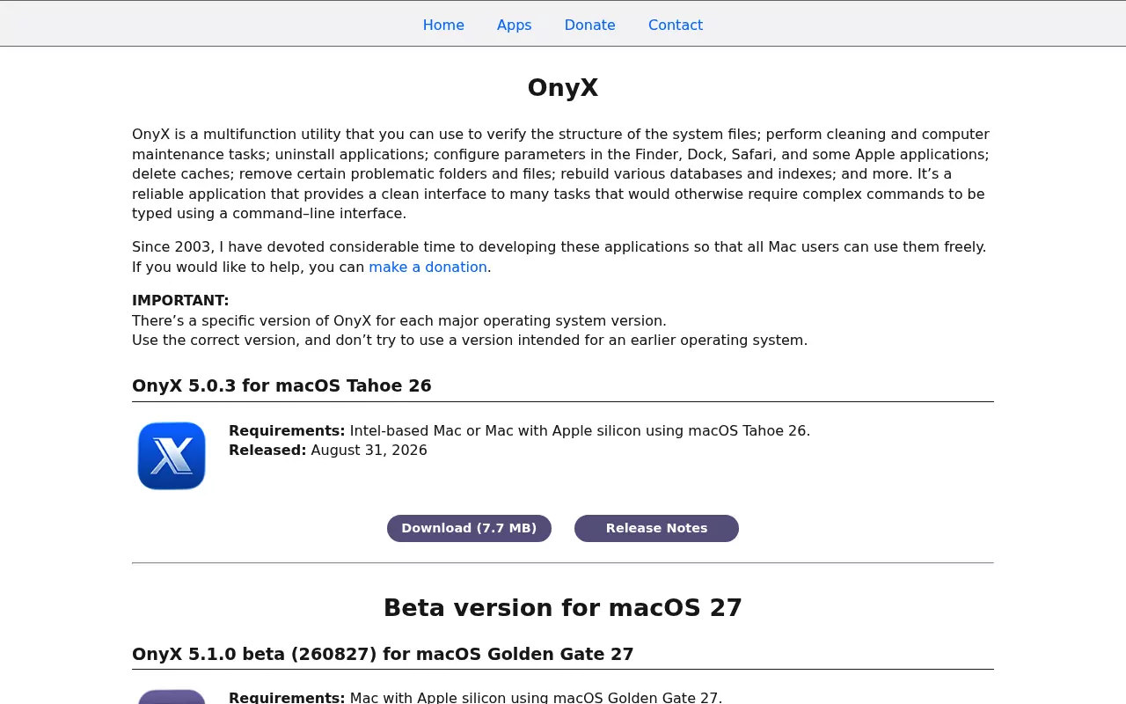
Task: Open the Contact page
Action: [676, 25]
